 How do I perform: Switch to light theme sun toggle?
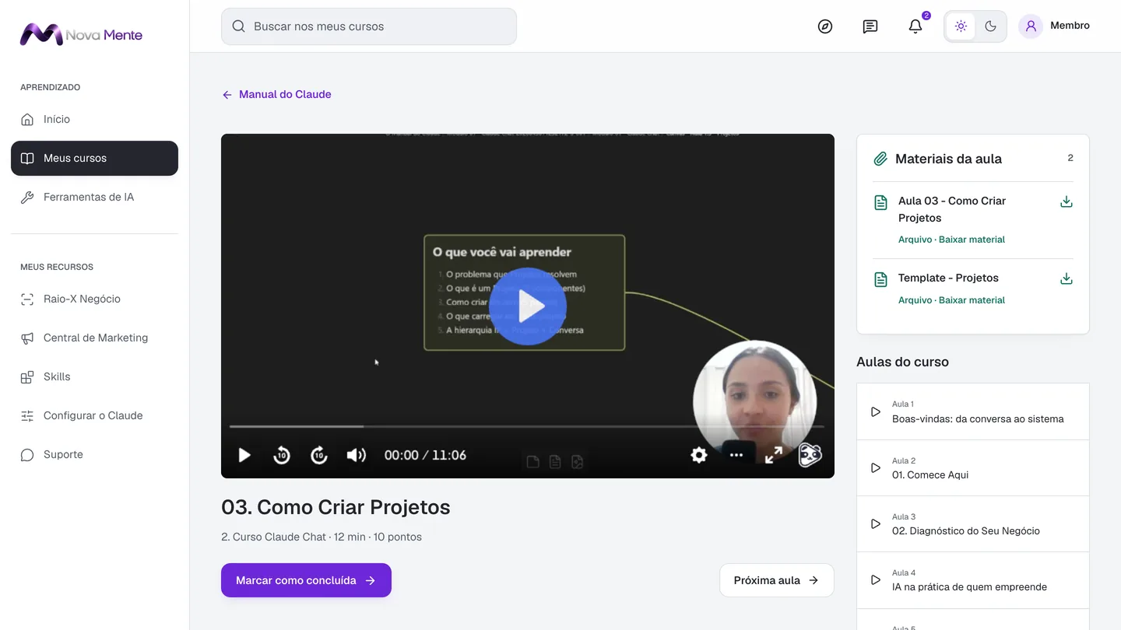pyautogui.click(x=961, y=26)
